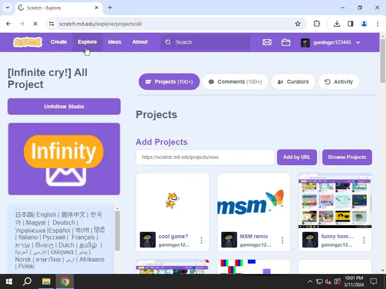The height and width of the screenshot is (289, 386).
Task: Click the Unfollow Studio button
Action: coord(64,106)
